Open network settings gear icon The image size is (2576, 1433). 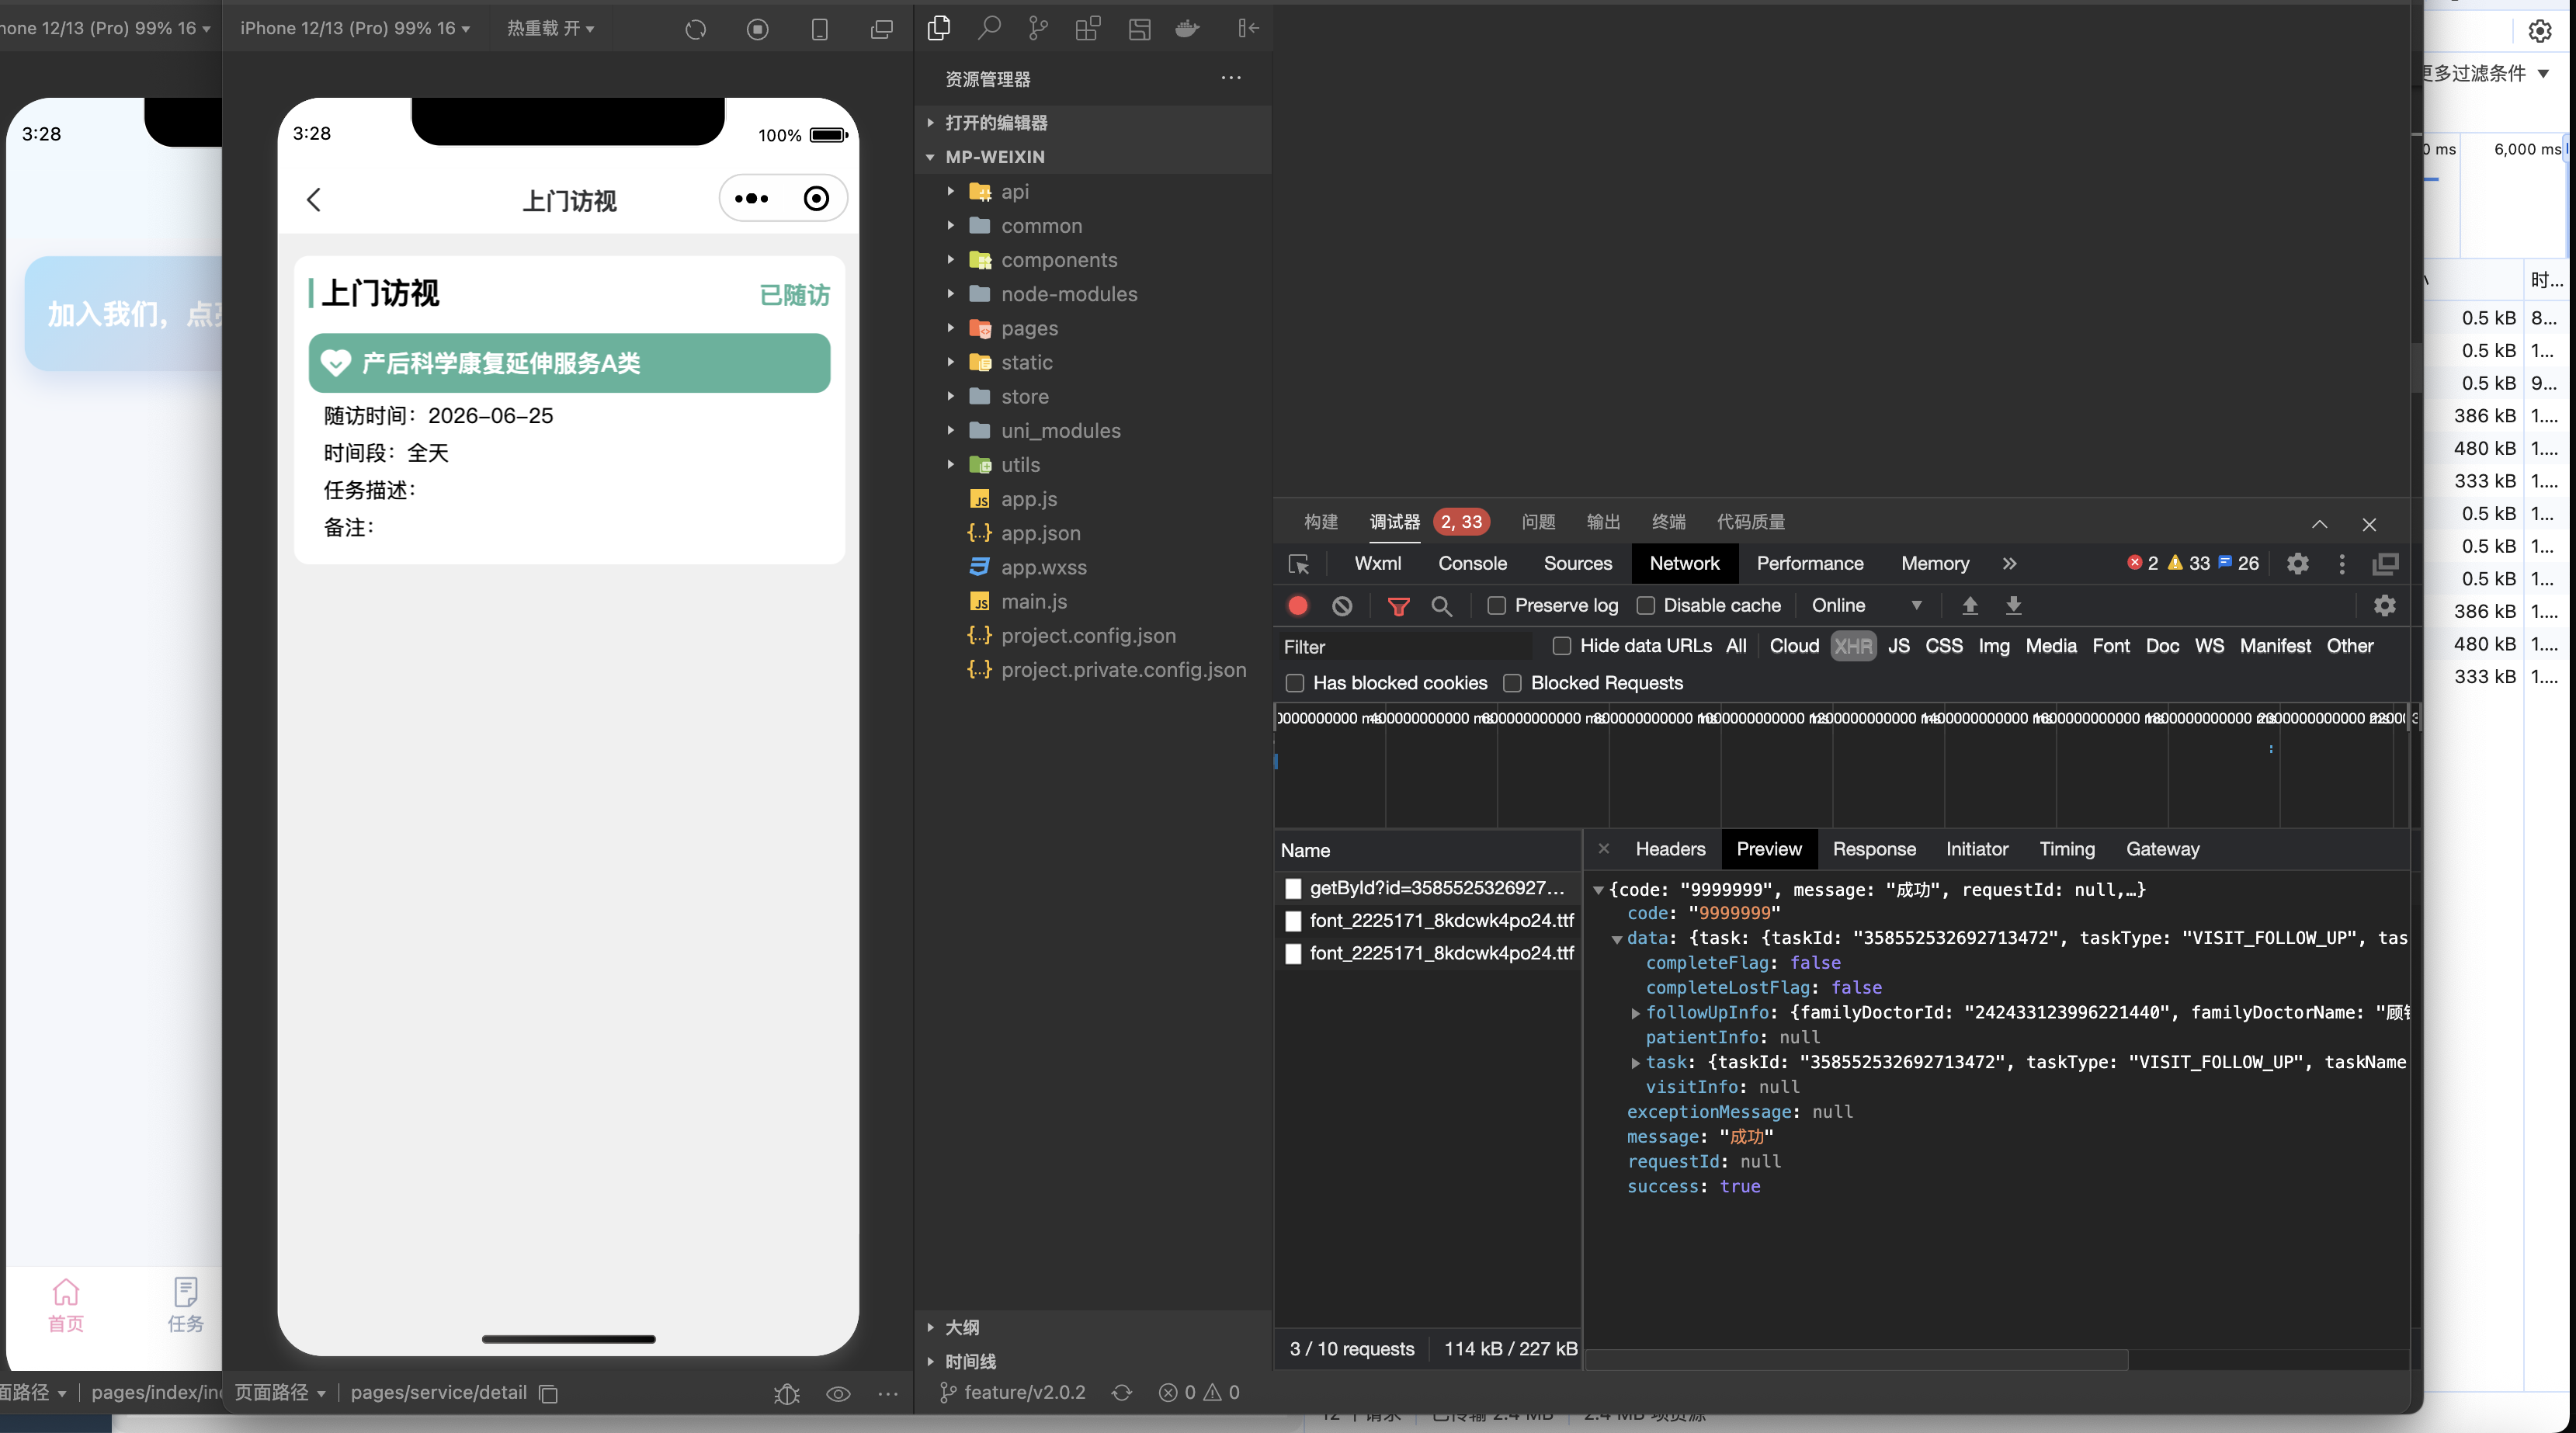point(2385,605)
